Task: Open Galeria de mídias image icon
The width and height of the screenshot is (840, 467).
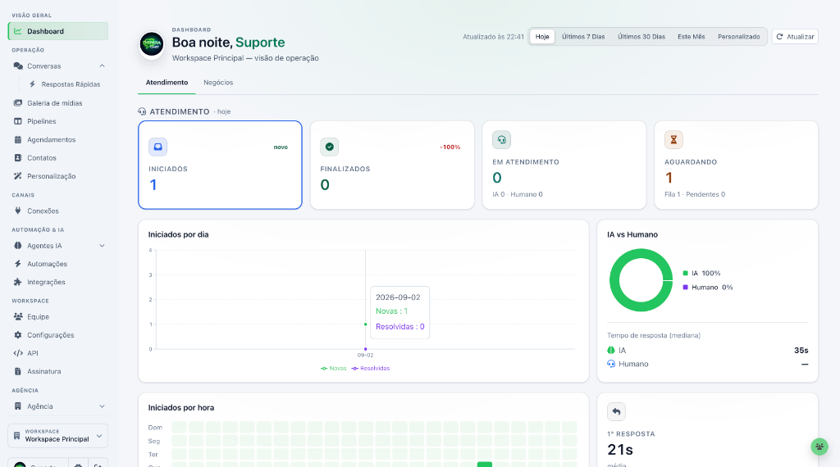Action: [18, 102]
